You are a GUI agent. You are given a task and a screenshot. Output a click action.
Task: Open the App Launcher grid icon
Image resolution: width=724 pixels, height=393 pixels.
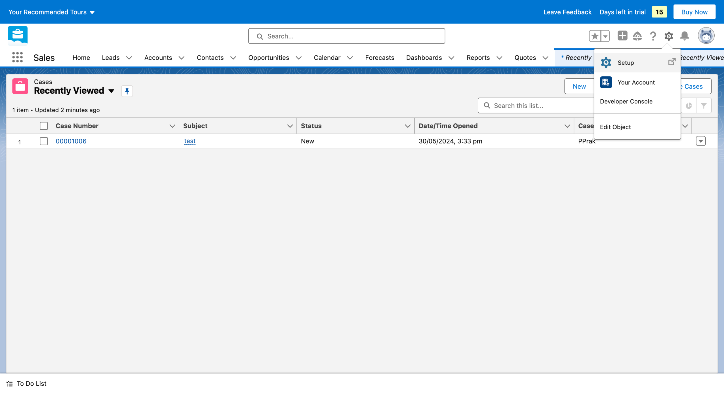tap(18, 57)
